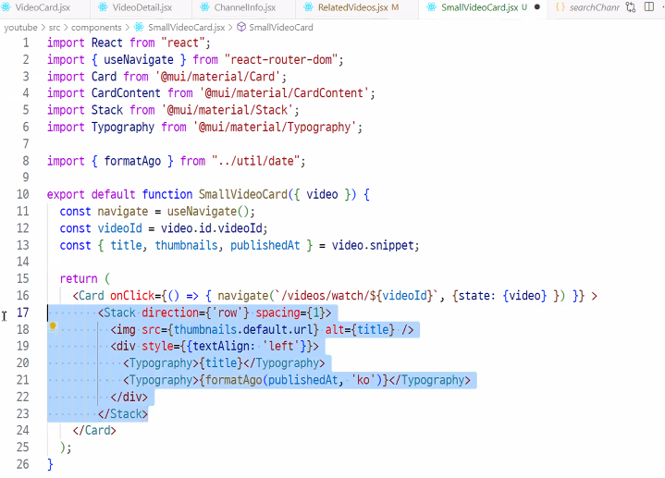Viewport: 665px width, 478px height.
Task: Click the cube symbol icon in the breadcrumb
Action: pos(241,27)
